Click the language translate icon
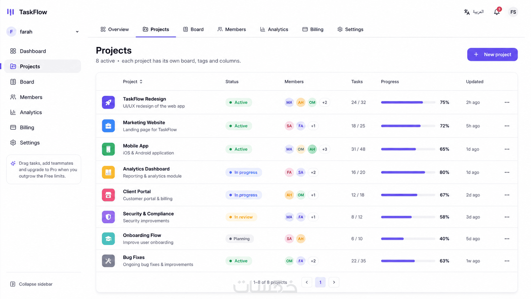This screenshot has height=299, width=531. (467, 12)
